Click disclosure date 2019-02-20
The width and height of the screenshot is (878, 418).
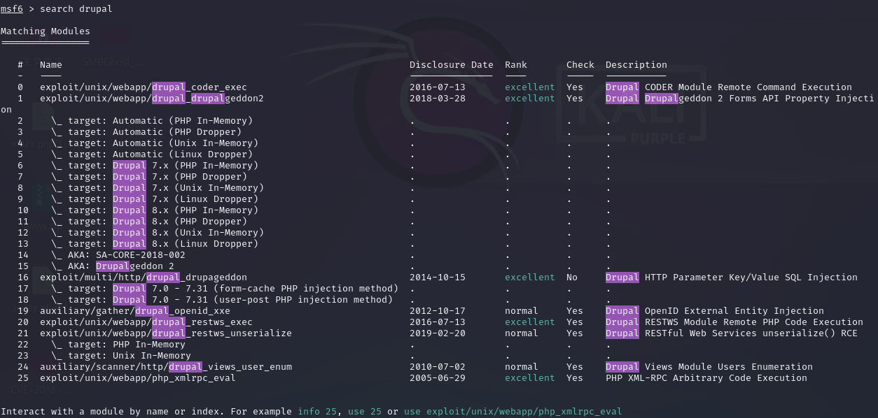pyautogui.click(x=438, y=333)
